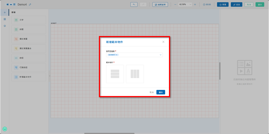Click the minus zoom-out icon
Image resolution: width=269 pixels, height=134 pixels.
point(175,5)
